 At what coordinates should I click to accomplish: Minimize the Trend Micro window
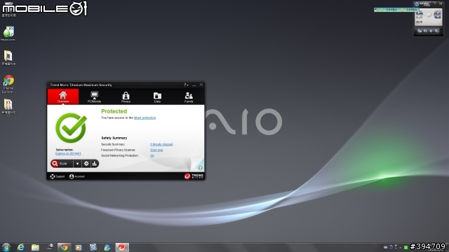[194, 85]
